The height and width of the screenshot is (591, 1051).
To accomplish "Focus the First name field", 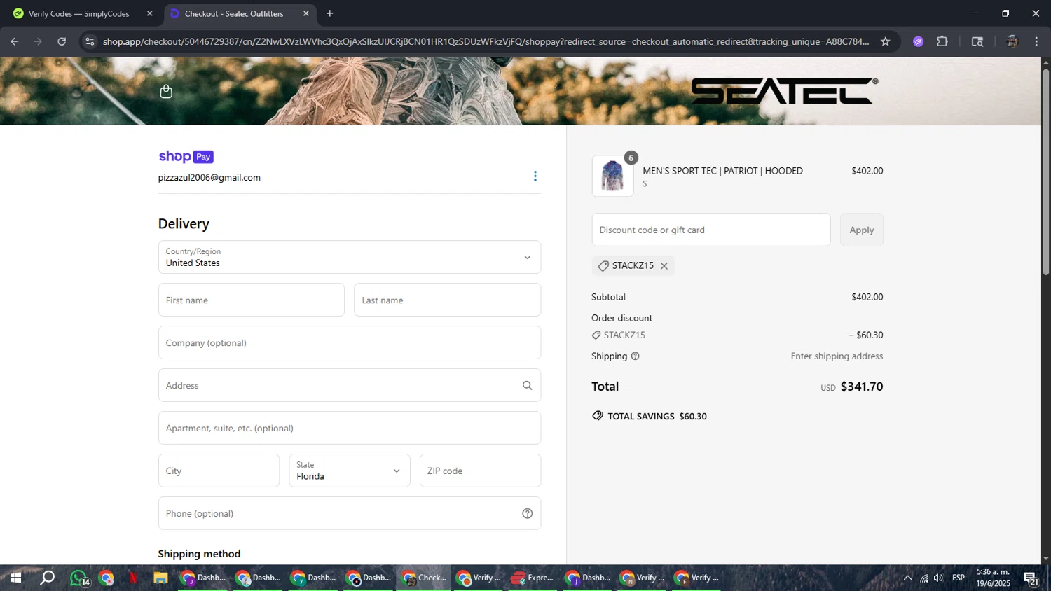I will click(x=252, y=300).
